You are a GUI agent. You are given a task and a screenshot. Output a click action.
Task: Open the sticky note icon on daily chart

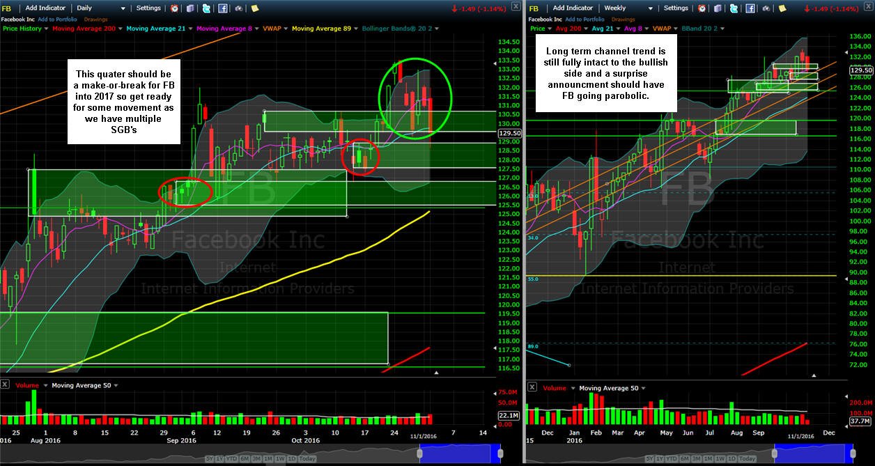(x=255, y=8)
